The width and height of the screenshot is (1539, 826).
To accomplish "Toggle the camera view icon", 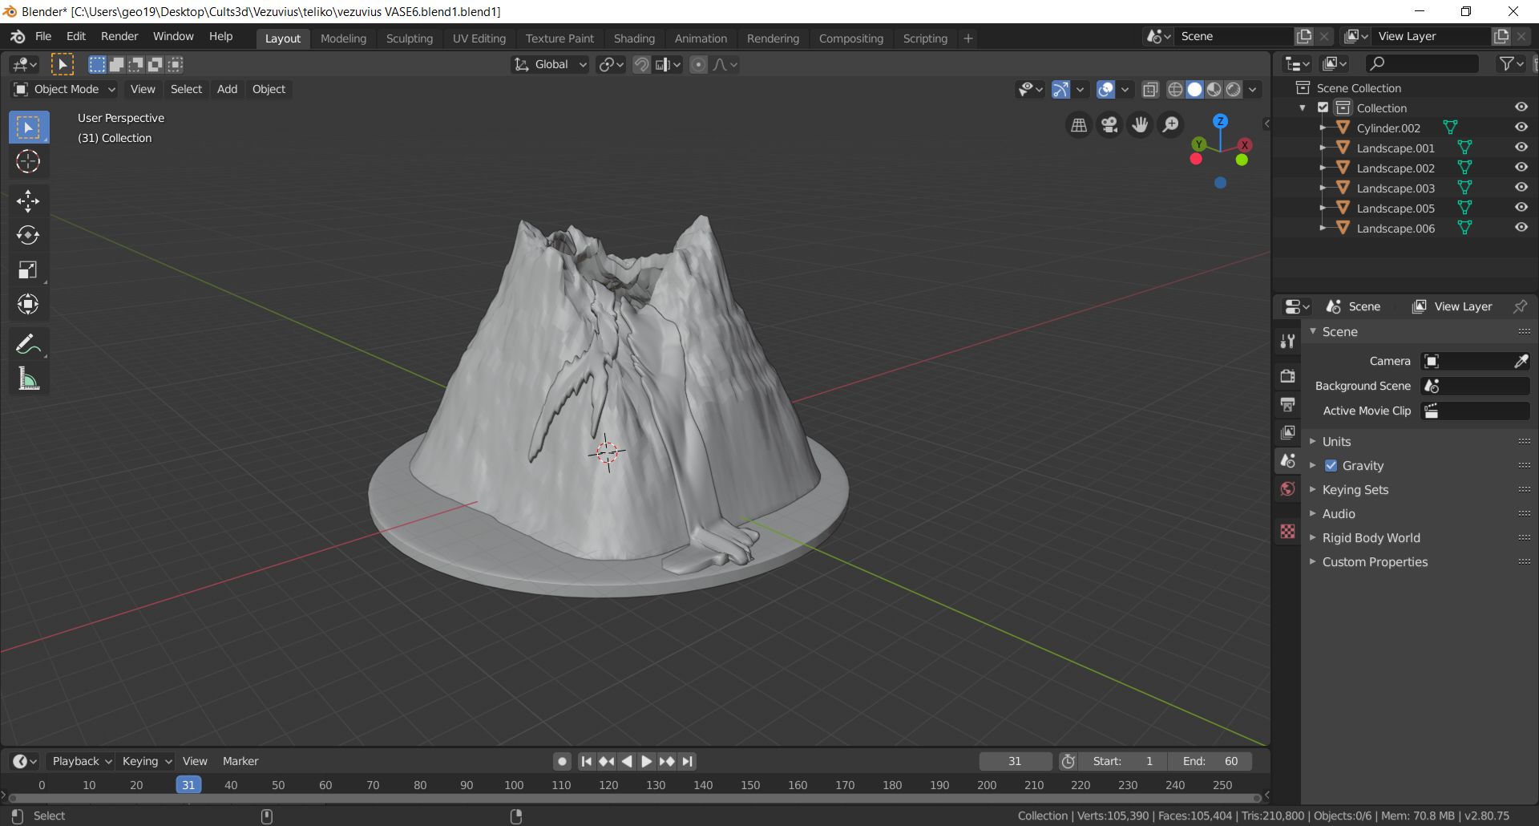I will [1109, 124].
